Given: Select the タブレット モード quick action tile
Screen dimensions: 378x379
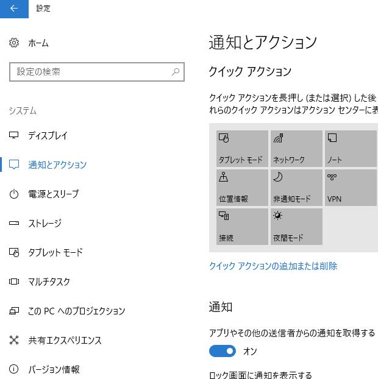Looking at the screenshot, I should pyautogui.click(x=242, y=148).
